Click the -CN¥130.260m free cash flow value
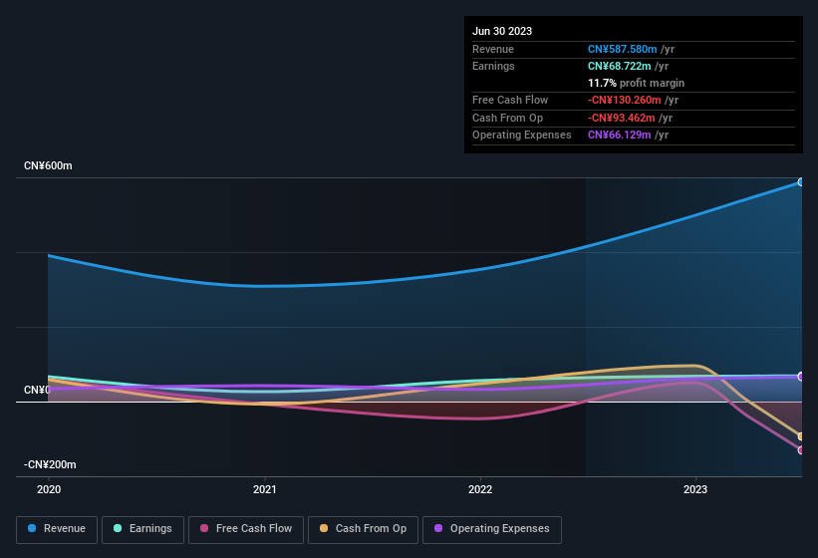Screen dimensions: 818x558 [x=625, y=100]
